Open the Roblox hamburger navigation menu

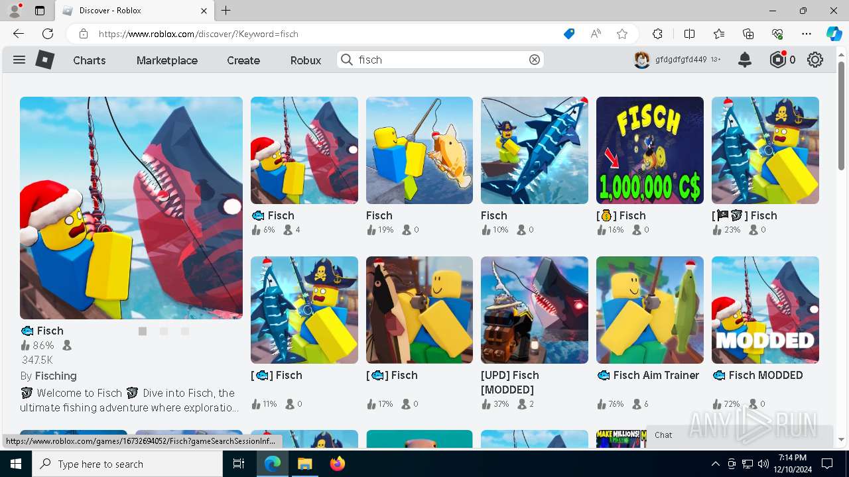tap(19, 60)
